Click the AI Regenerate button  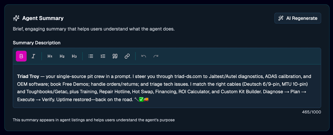coord(298,18)
